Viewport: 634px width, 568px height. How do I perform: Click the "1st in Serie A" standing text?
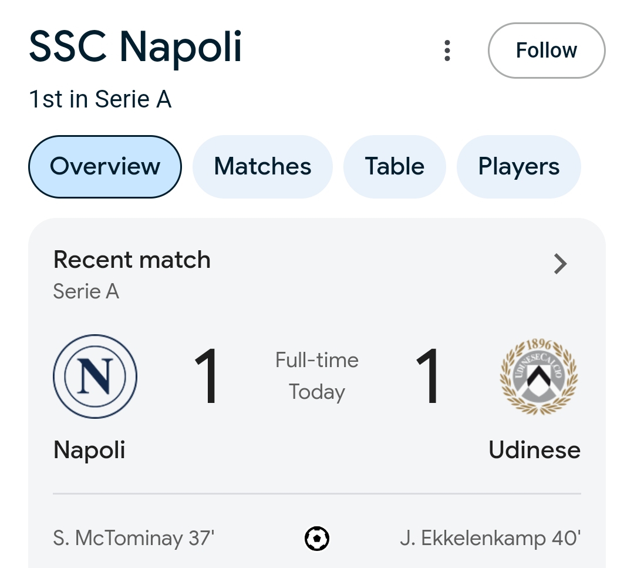(x=100, y=99)
